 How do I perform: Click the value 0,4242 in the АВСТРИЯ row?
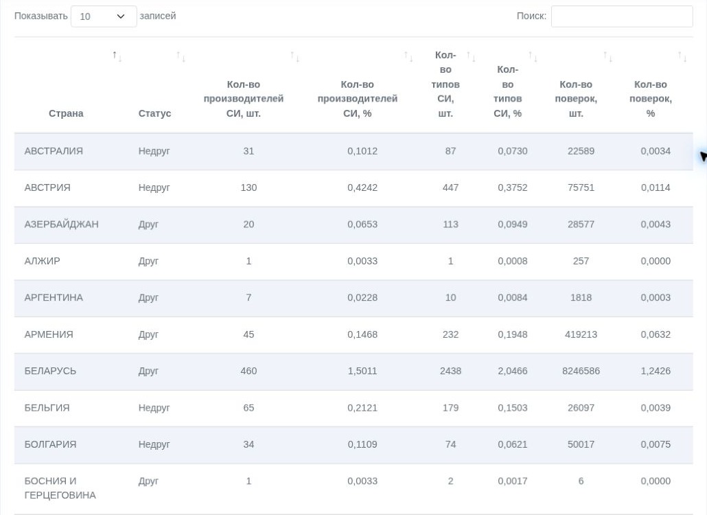pyautogui.click(x=362, y=187)
